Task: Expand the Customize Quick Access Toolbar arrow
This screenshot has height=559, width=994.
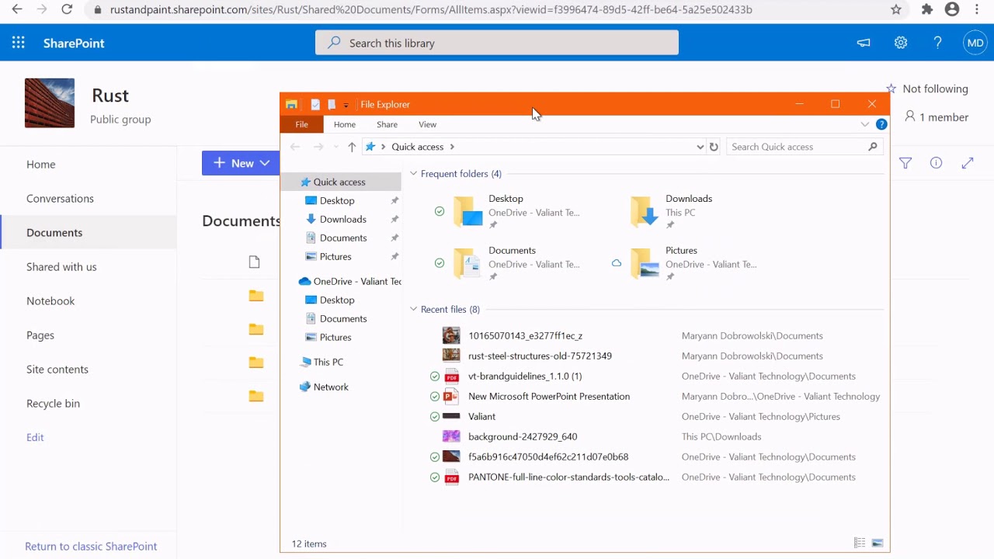Action: 345,104
